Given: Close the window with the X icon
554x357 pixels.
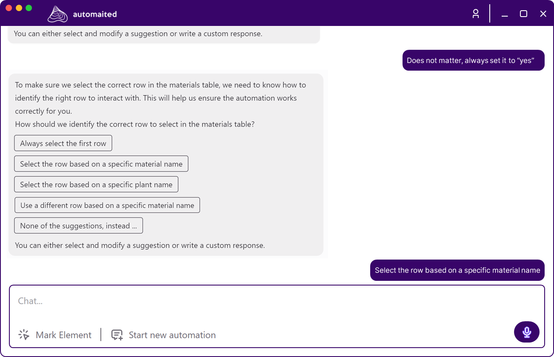Looking at the screenshot, I should coord(543,14).
